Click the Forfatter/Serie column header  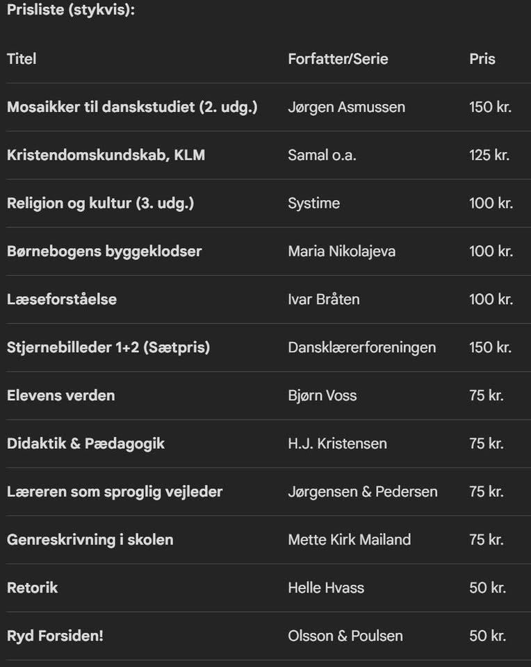tap(338, 59)
